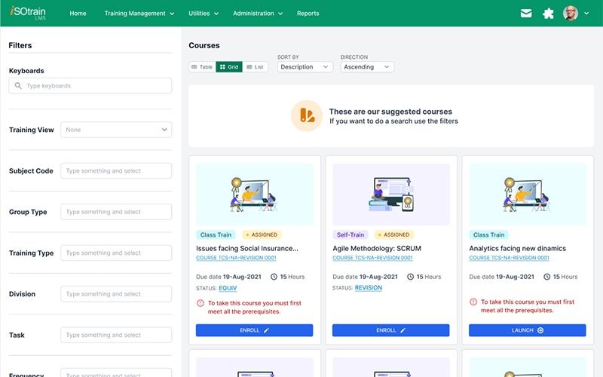Click the Analytics facing new dinamics title
The image size is (603, 377).
518,249
